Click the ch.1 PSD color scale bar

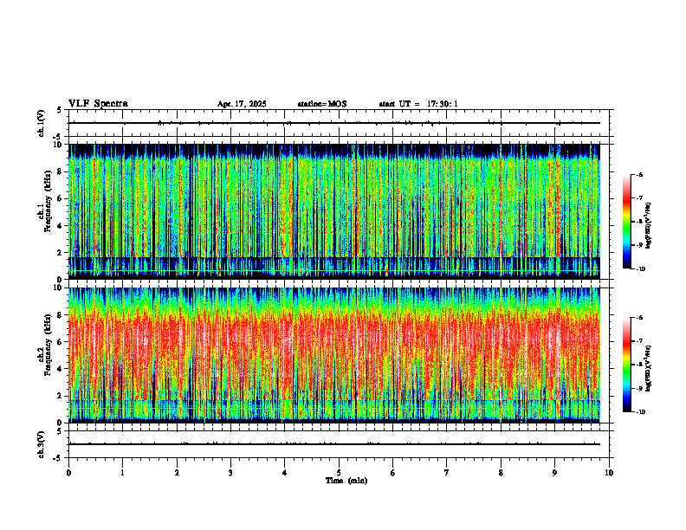[x=627, y=222]
